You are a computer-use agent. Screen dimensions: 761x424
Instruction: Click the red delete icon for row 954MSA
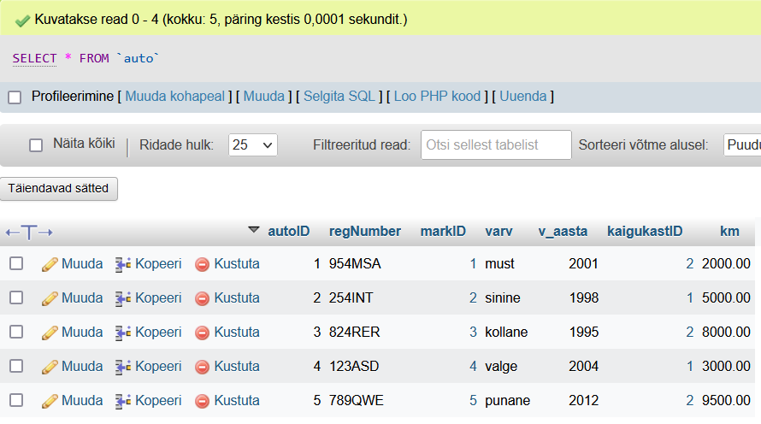click(x=202, y=264)
